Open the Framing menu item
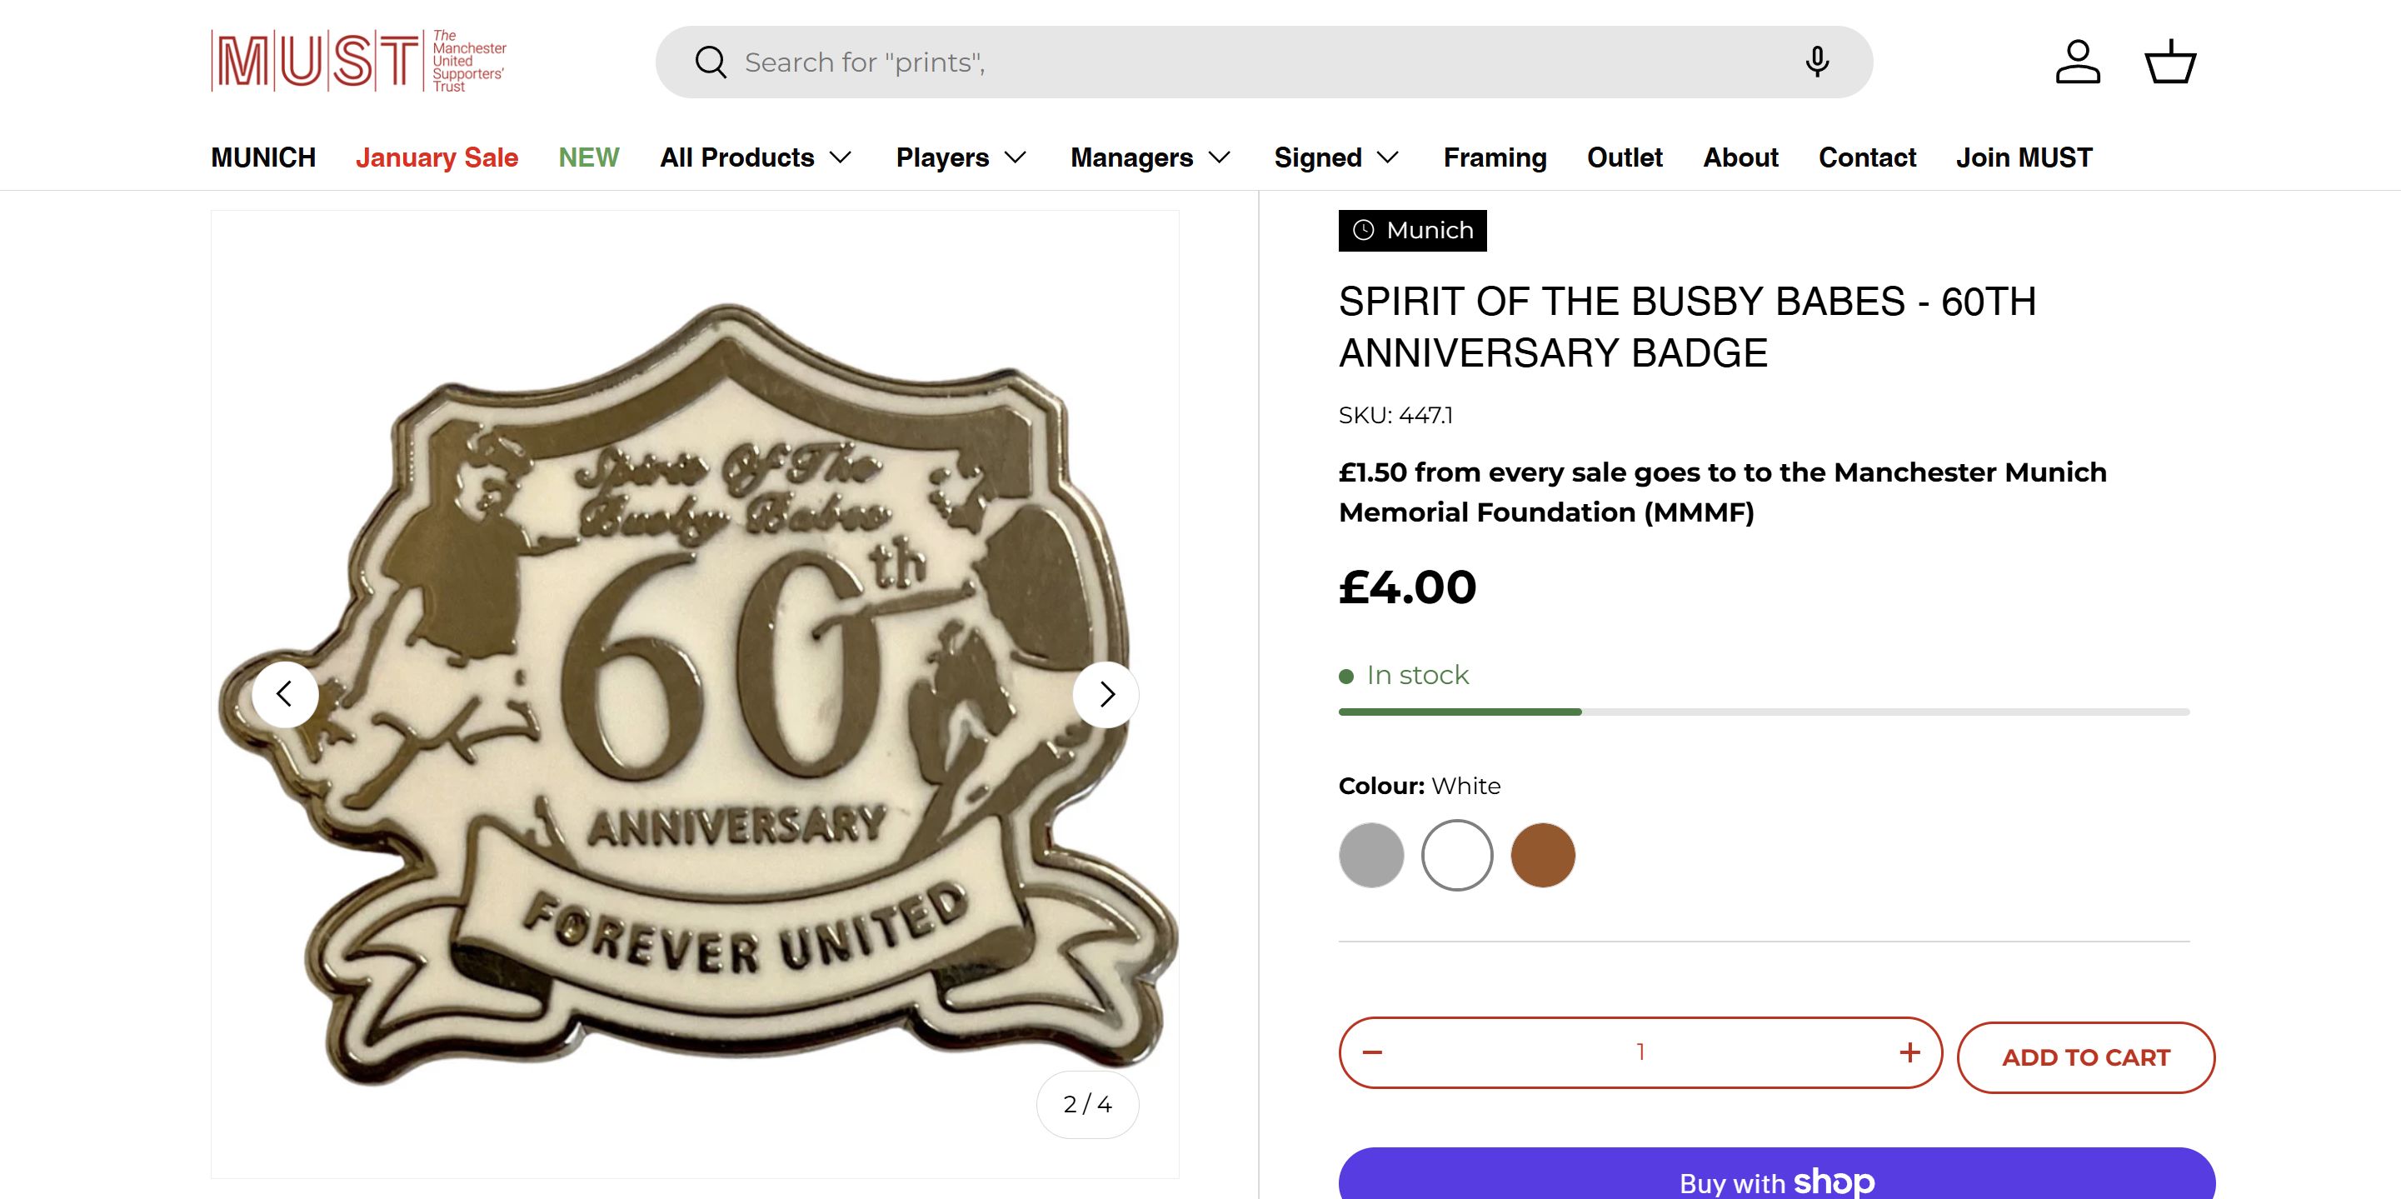The width and height of the screenshot is (2401, 1199). (1495, 157)
